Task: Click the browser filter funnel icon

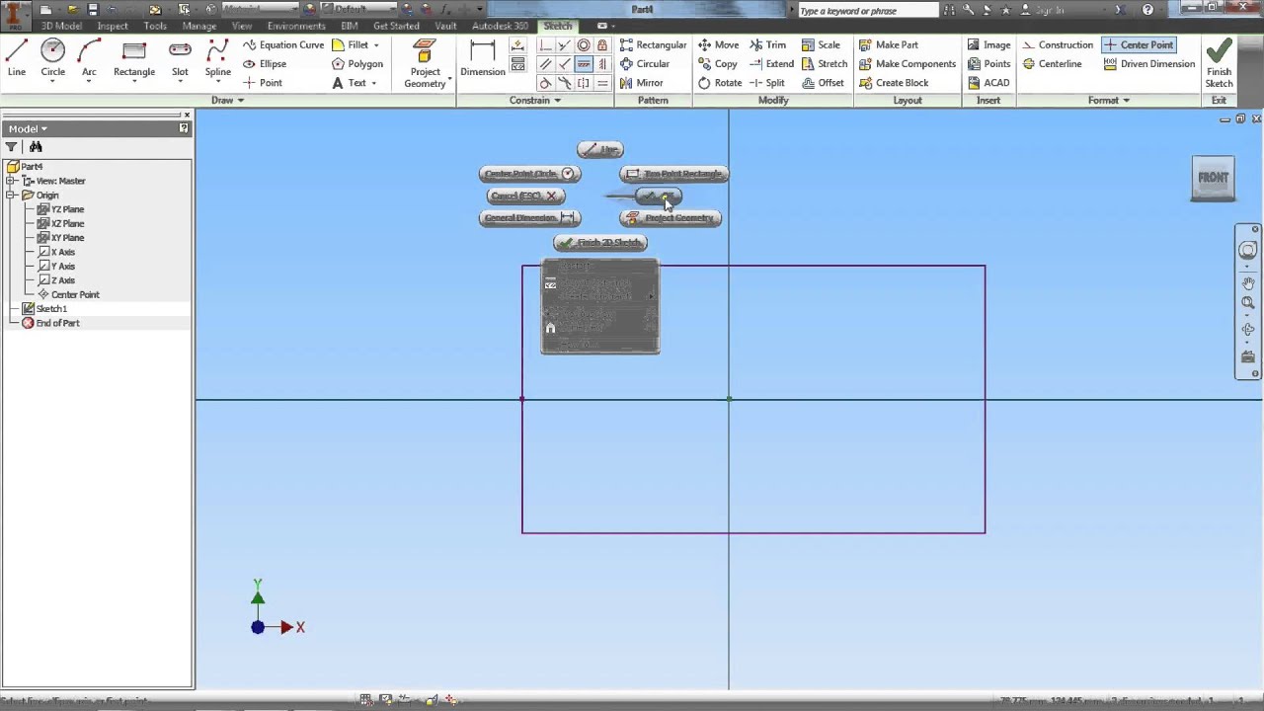Action: tap(12, 147)
